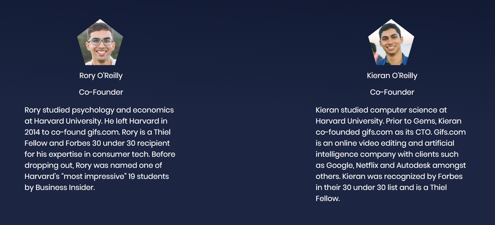
Task: Click Kieran O'Reilly's pentagon profile photo
Action: pyautogui.click(x=391, y=42)
